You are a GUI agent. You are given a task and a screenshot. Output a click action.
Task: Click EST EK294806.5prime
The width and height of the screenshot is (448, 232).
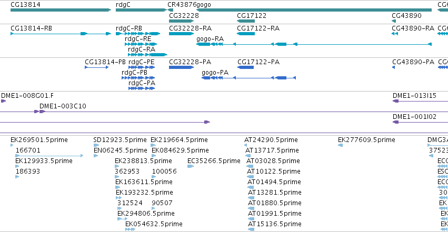(122, 219)
